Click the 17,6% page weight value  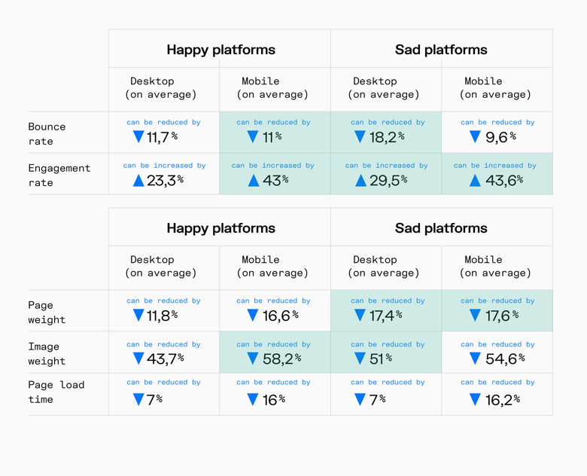pos(502,316)
